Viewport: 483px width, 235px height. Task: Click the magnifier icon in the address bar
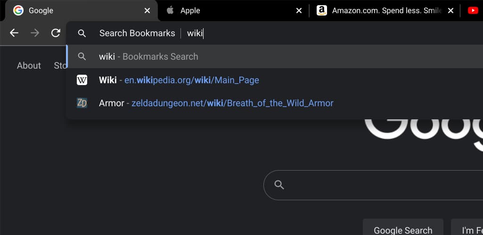(x=82, y=33)
